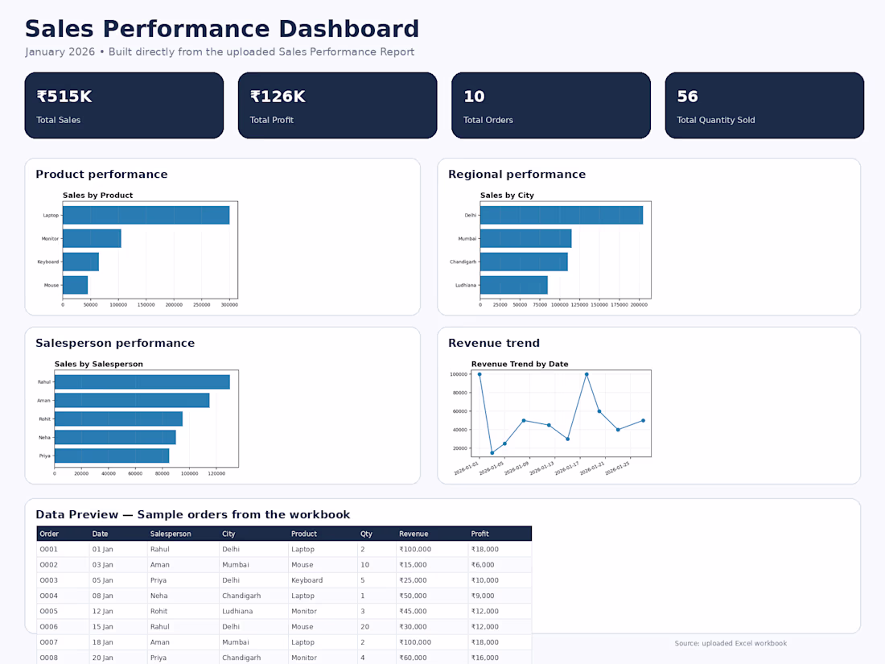Screen dimensions: 885x664
Task: Click the Mouse bar in Sales by Product
Action: tap(75, 285)
